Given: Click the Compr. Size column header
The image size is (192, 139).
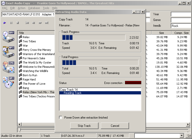Looking at the screenshot, I should 181,33.
